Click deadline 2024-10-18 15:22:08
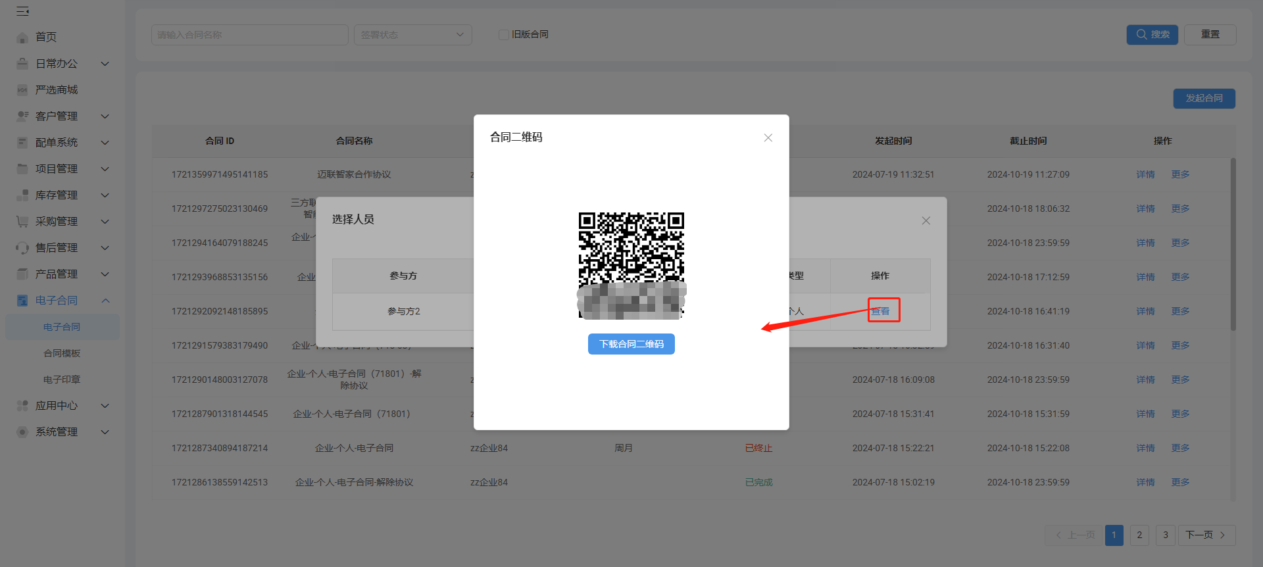 [1028, 448]
